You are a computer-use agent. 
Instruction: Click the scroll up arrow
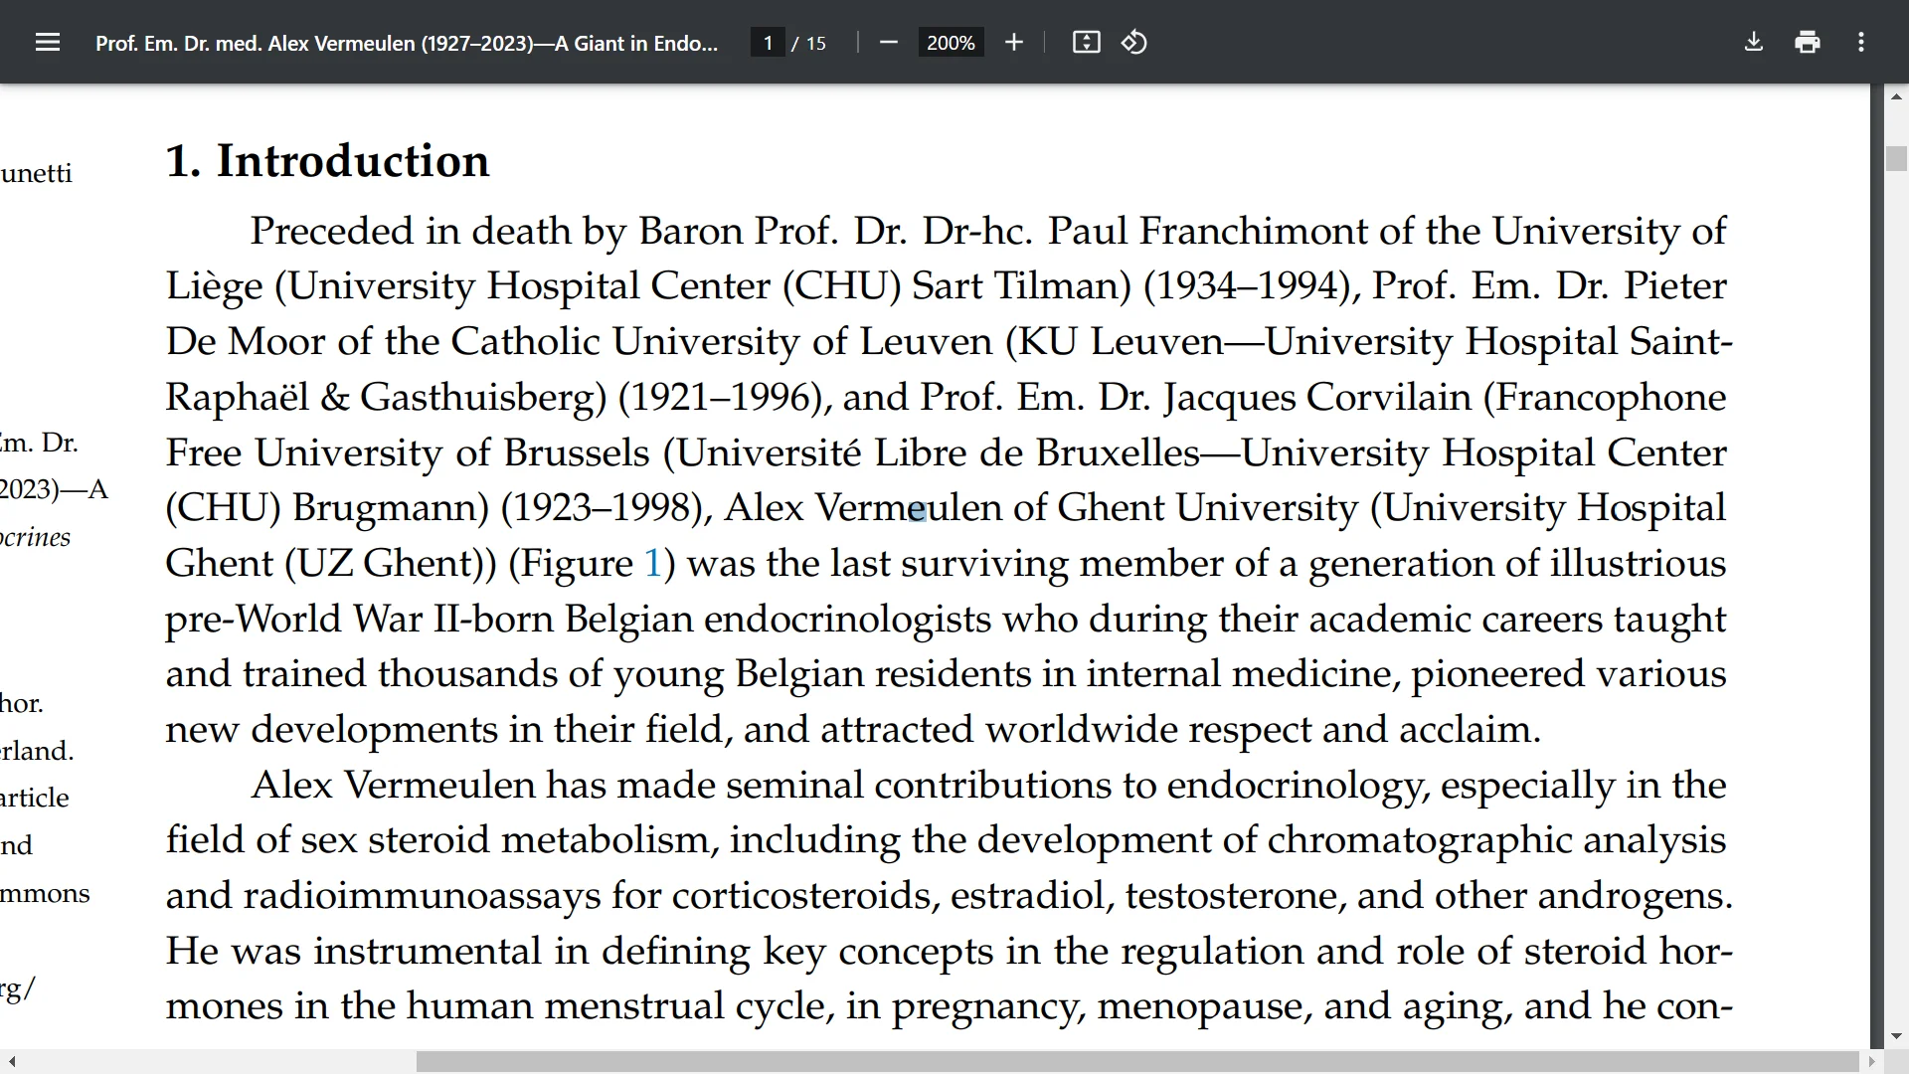tap(1896, 97)
